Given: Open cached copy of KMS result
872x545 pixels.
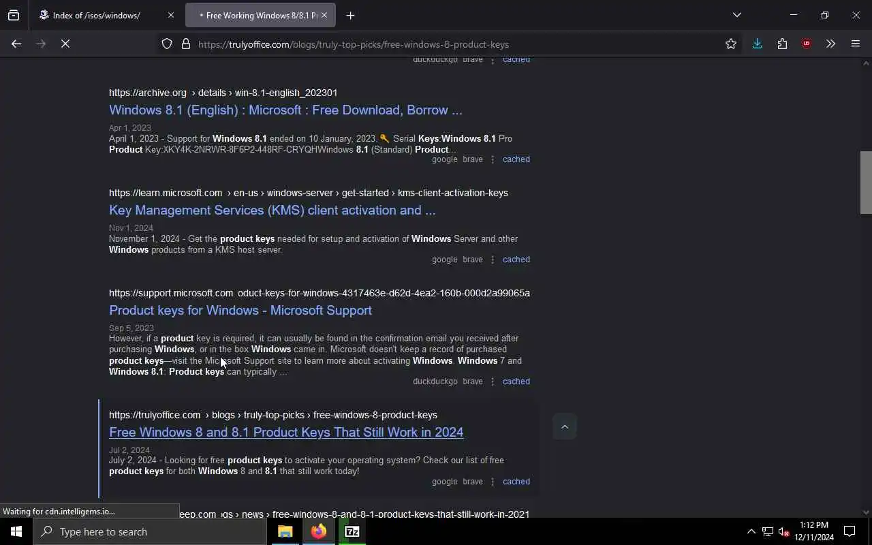Looking at the screenshot, I should pyautogui.click(x=516, y=260).
